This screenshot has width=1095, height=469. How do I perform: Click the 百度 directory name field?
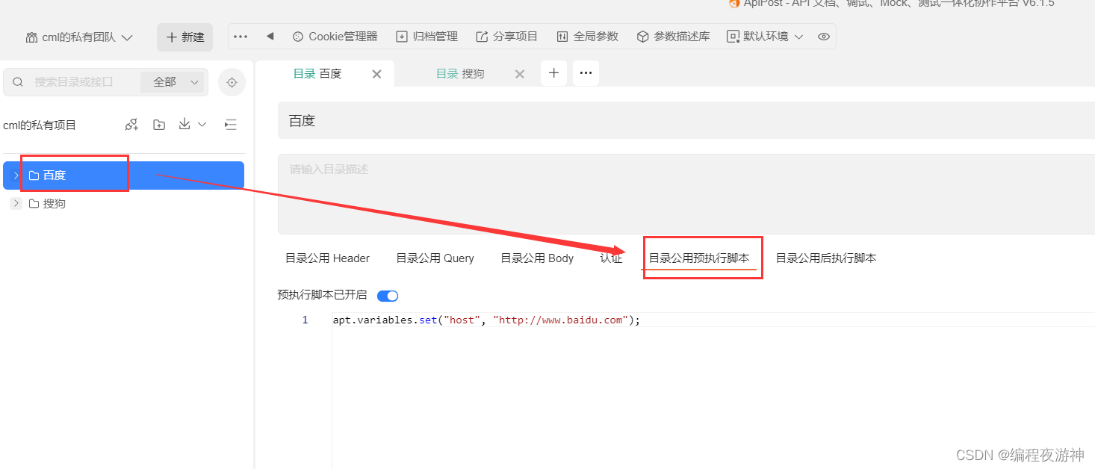point(686,121)
